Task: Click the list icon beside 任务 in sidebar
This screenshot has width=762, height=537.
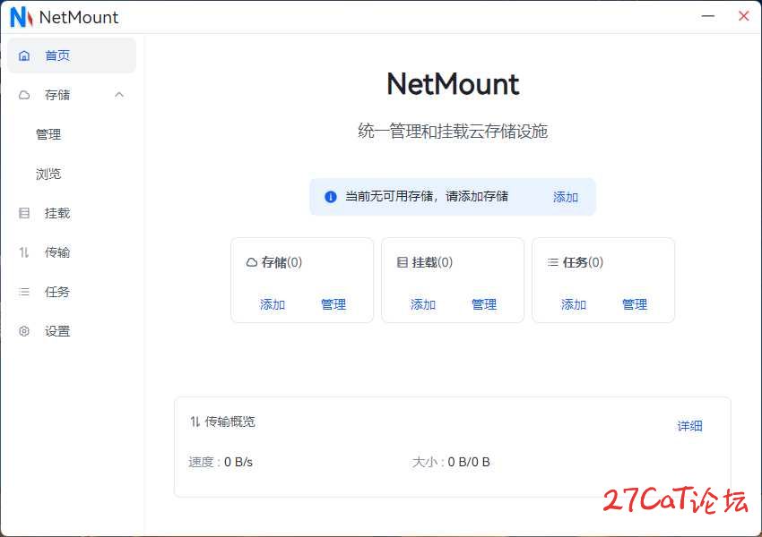Action: 24,292
